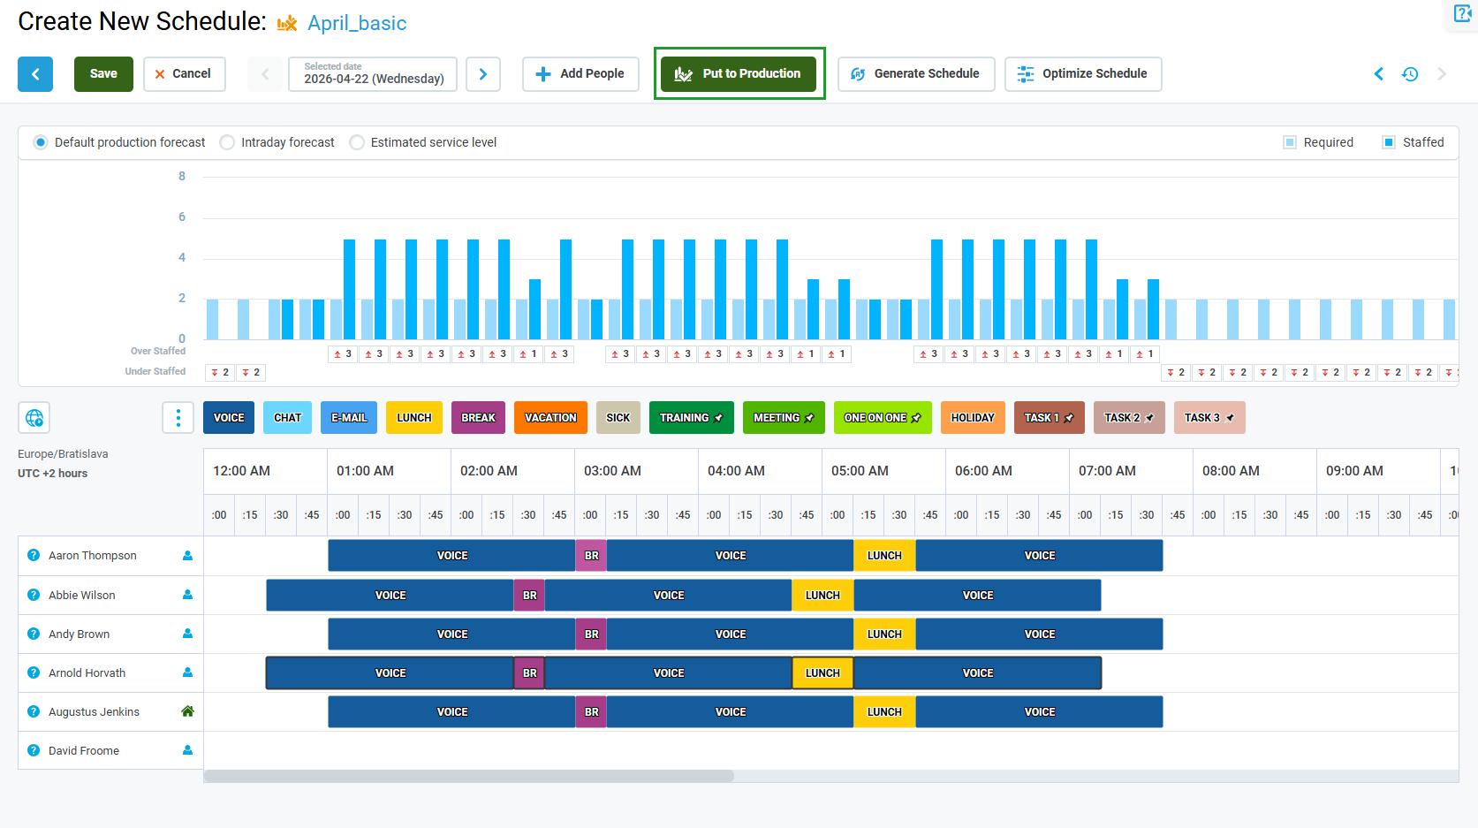Click Put to Production

coord(739,74)
